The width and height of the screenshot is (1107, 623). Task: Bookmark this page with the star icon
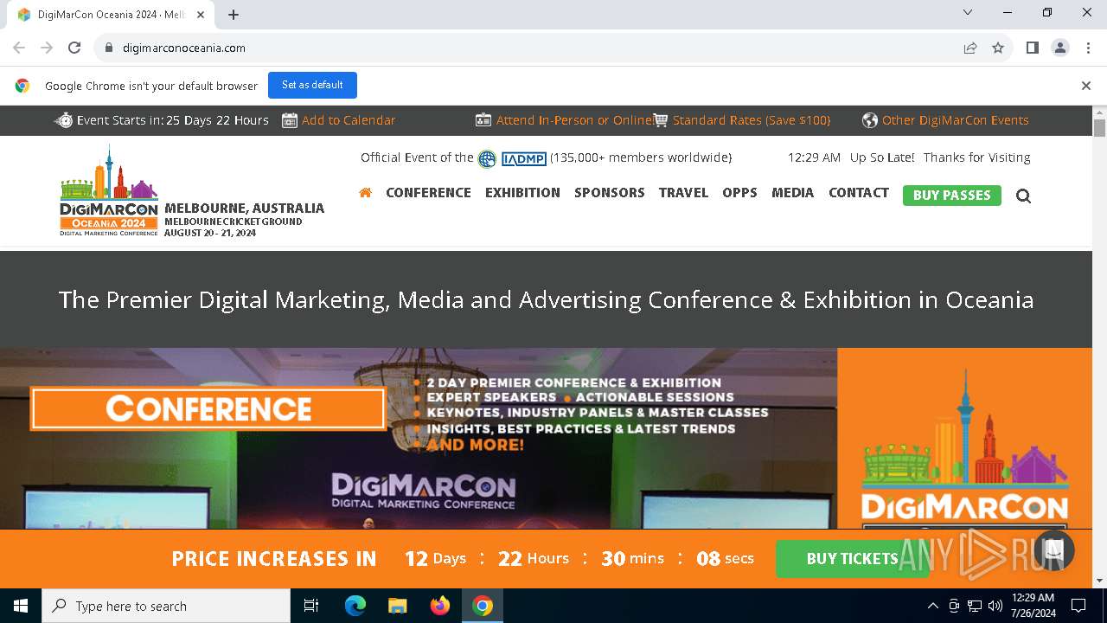coord(998,48)
